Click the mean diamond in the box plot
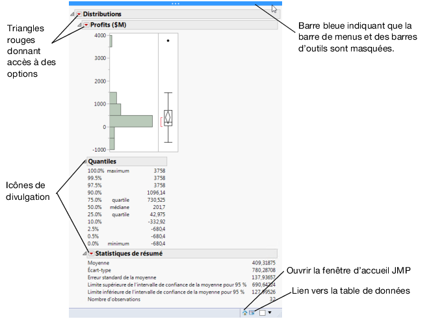 click(168, 117)
